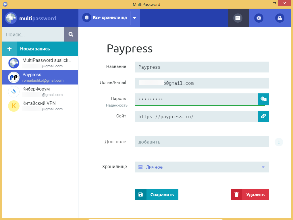This screenshot has height=220, width=293.
Task: Click the Хранилище label
Action: (114, 166)
